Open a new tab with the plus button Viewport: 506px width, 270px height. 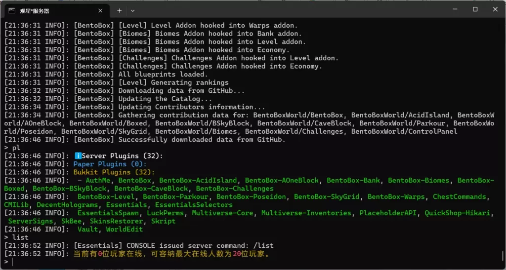[119, 10]
